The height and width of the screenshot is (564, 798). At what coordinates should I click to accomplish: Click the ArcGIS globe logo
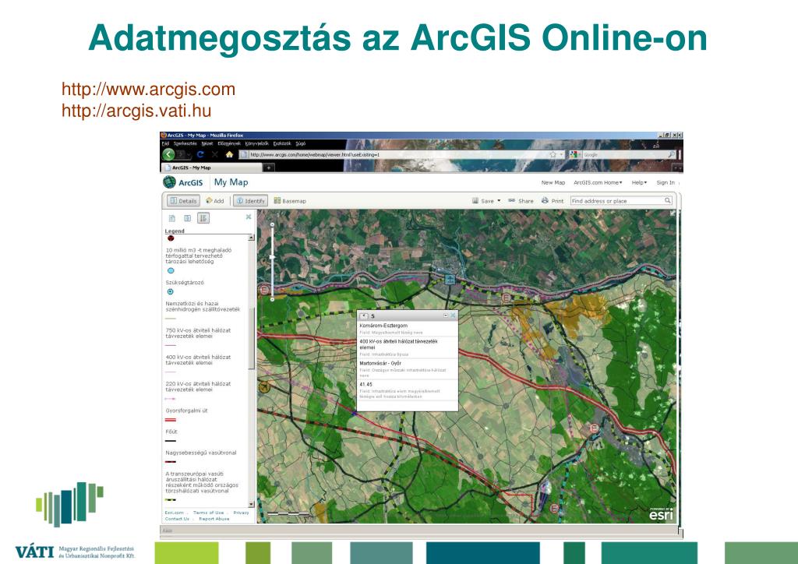169,182
